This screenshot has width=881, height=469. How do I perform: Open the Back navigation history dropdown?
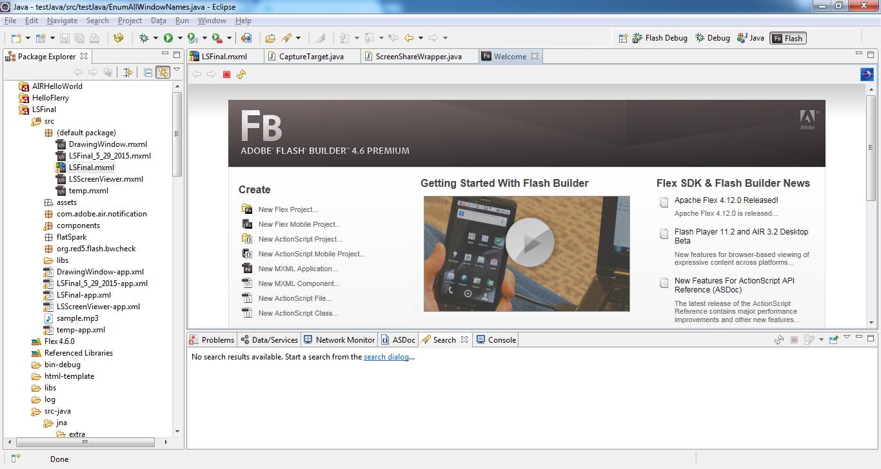tap(421, 39)
